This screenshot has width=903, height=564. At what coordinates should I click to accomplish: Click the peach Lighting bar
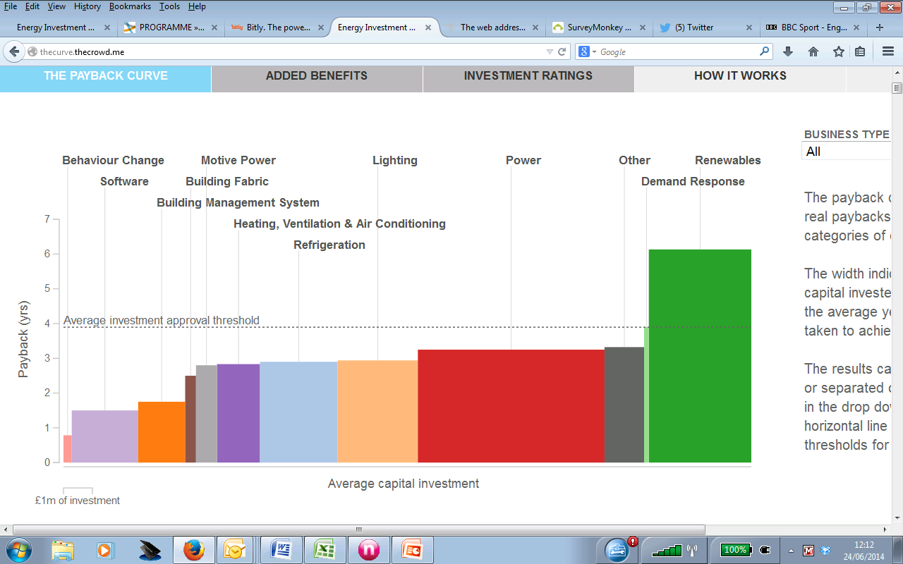coord(378,412)
